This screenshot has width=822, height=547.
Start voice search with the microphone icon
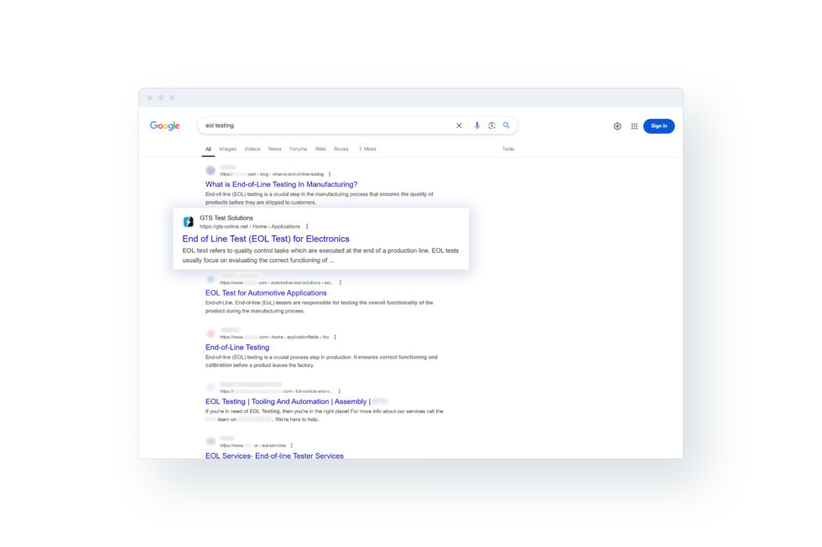pyautogui.click(x=476, y=126)
